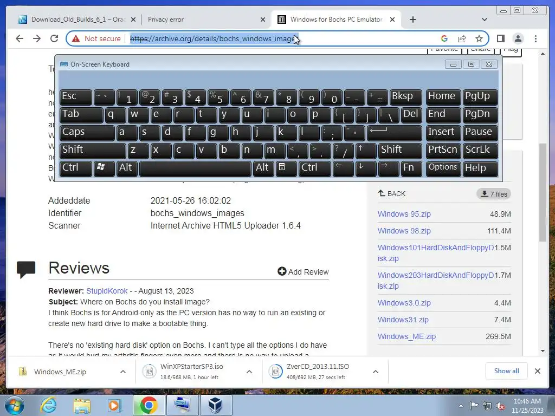The image size is (555, 416).
Task: Open Windows101HardDiskAndFloppyDisk.zip link
Action: tap(435, 253)
